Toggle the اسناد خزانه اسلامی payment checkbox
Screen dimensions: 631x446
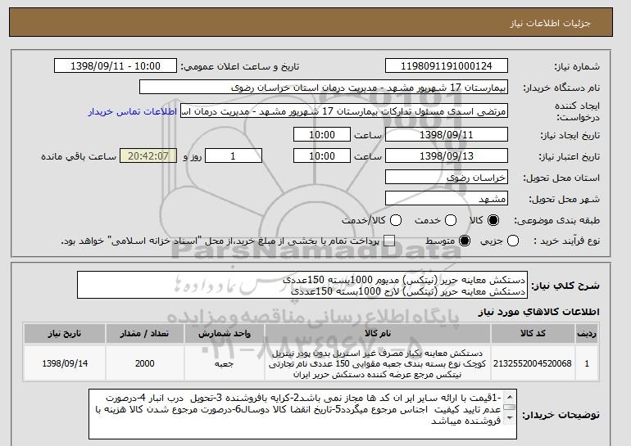pos(388,241)
